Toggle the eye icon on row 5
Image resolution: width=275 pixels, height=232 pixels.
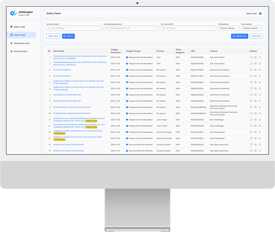256,82
